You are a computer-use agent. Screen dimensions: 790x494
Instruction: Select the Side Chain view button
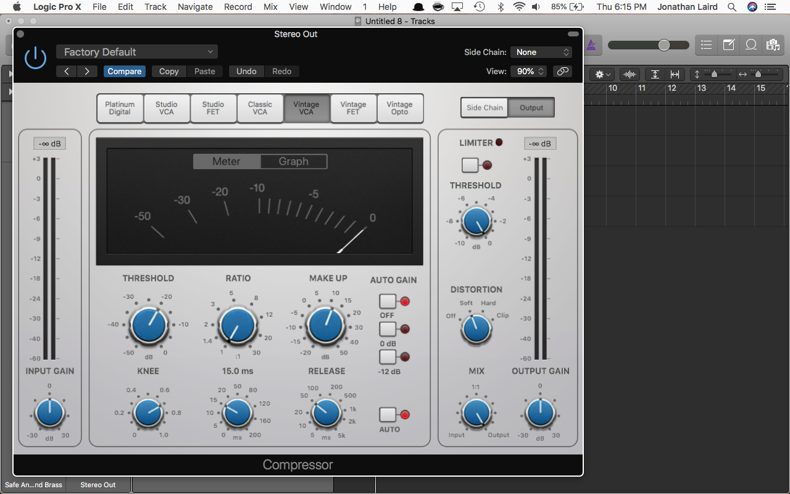coord(484,107)
